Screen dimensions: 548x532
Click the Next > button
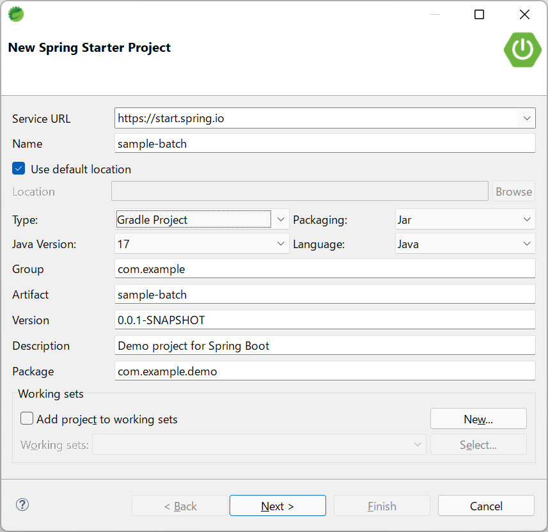pos(278,505)
